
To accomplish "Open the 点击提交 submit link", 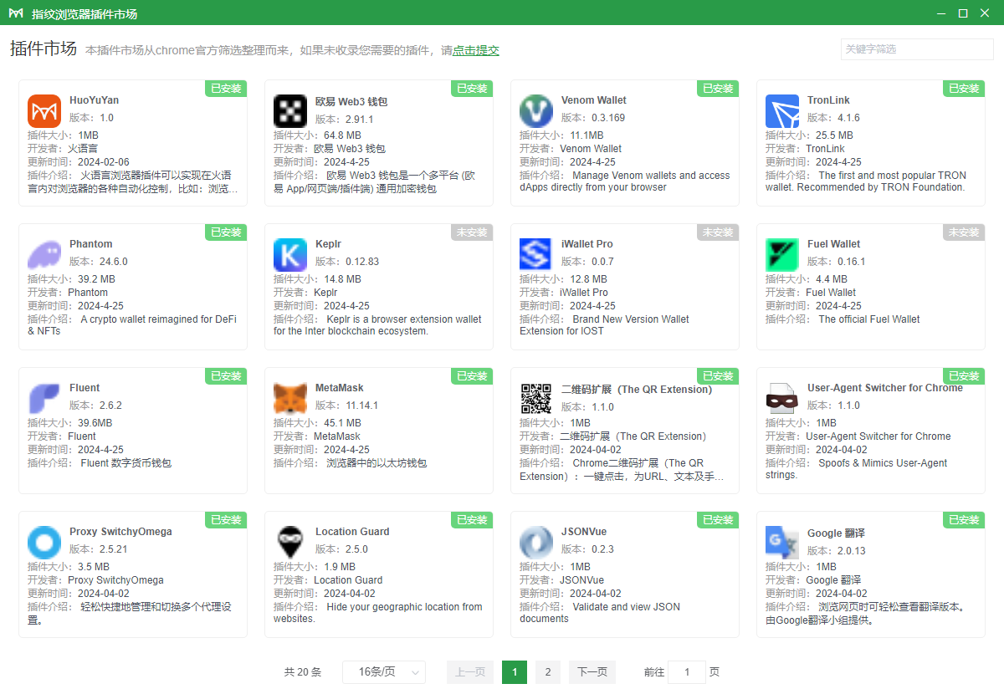I will (x=476, y=50).
